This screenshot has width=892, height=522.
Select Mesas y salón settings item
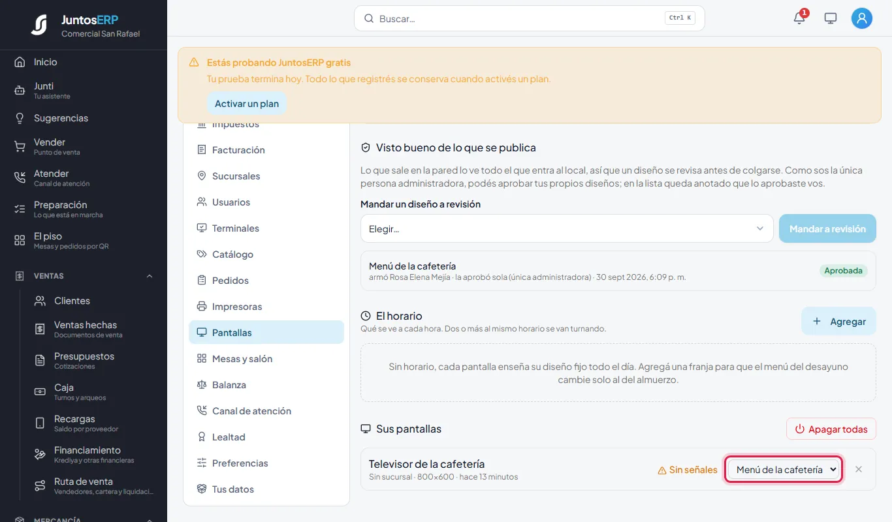tap(266, 359)
